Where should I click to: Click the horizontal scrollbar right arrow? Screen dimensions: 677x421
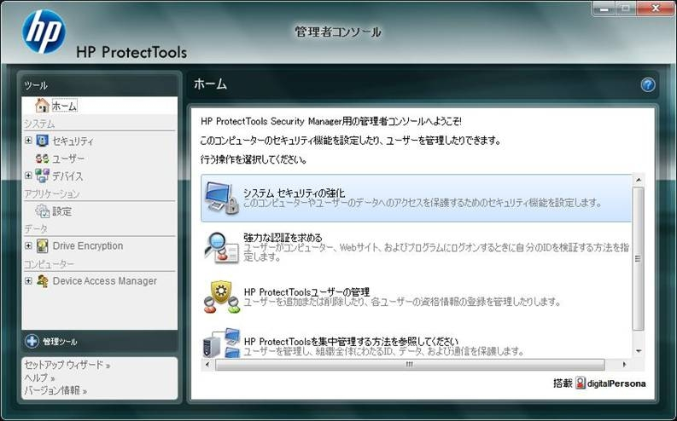tap(624, 365)
